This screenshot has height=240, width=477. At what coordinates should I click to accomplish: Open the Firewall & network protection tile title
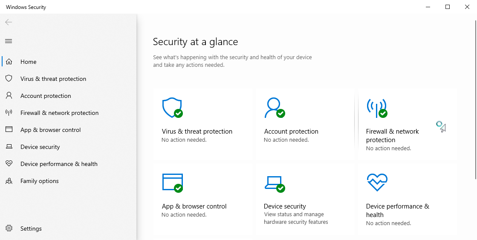[393, 135]
